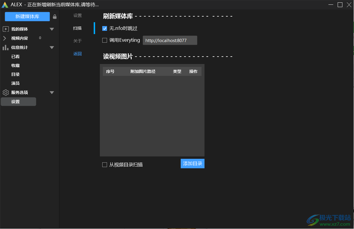The height and width of the screenshot is (229, 354).
Task: Switch to the 设置 tab
Action: (x=77, y=15)
